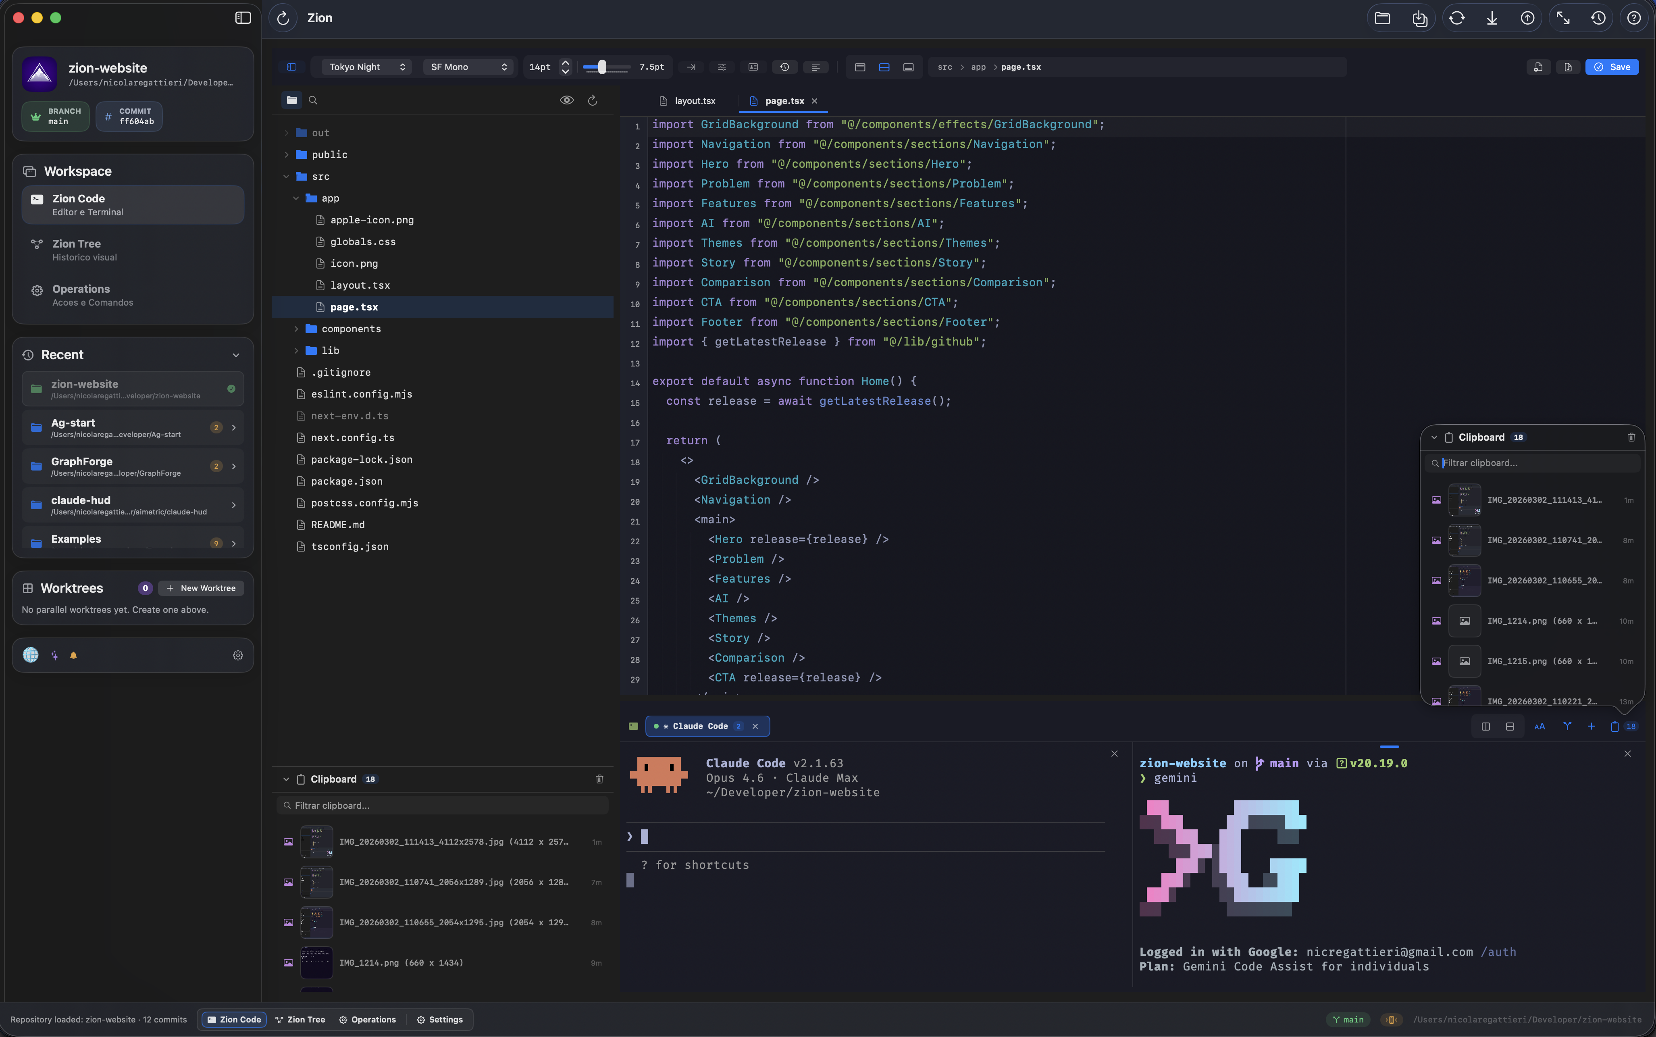Image resolution: width=1656 pixels, height=1037 pixels.
Task: Select IMG_1214.png thumbnail in lower-left clipboard
Action: (x=316, y=963)
